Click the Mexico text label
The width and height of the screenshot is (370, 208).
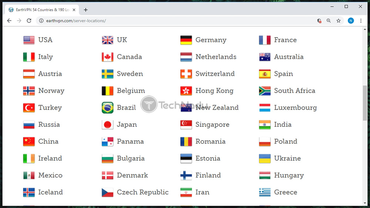click(50, 175)
